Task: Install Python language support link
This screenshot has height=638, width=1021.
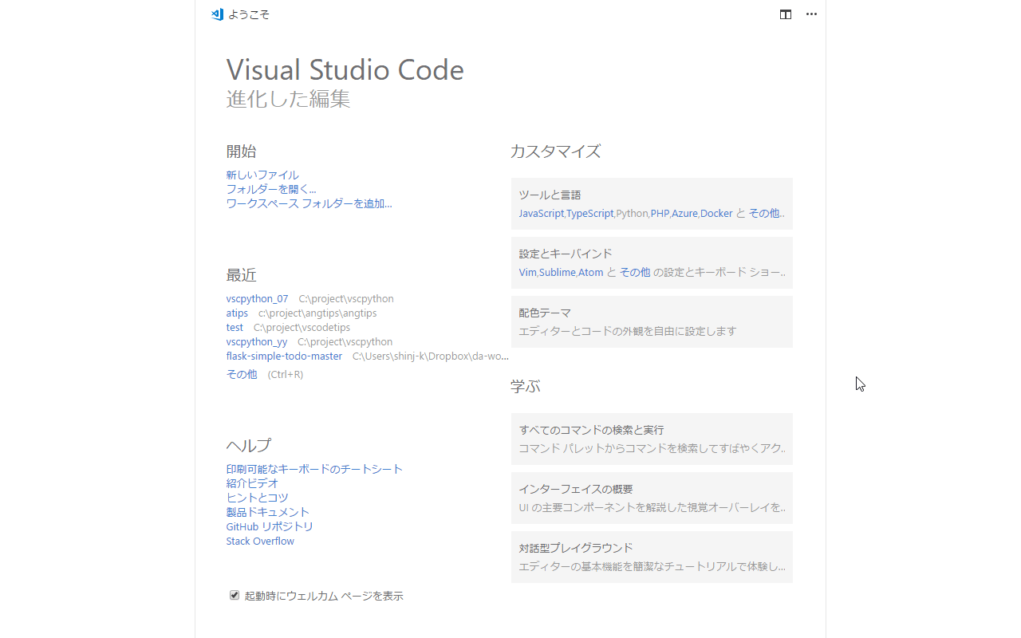Action: [632, 214]
